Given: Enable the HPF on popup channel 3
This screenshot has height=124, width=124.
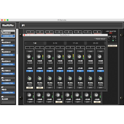Looking at the screenshot, I should pyautogui.click(x=50, y=88).
